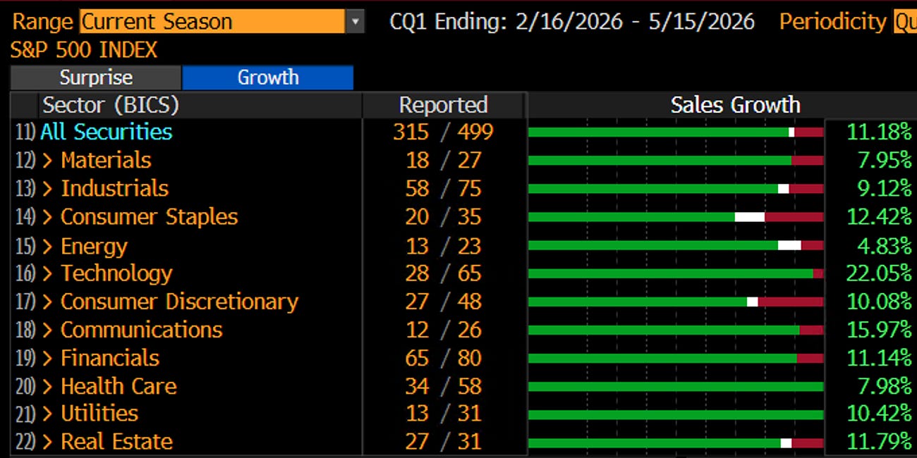Screen dimensions: 917x458
Task: Expand the Materials sector chevron
Action: click(48, 161)
